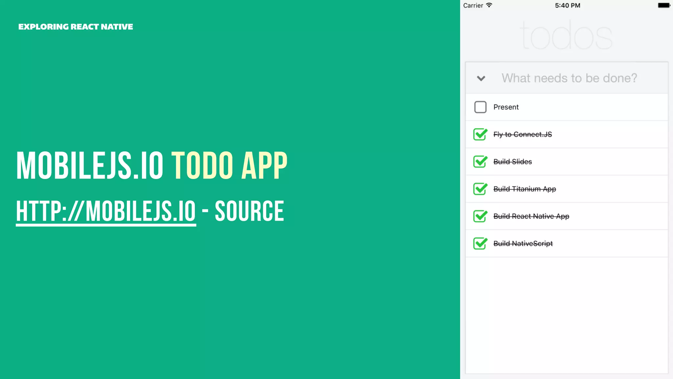Screen dimensions: 673x379
Task: Select the Present todo text
Action: pyautogui.click(x=506, y=107)
